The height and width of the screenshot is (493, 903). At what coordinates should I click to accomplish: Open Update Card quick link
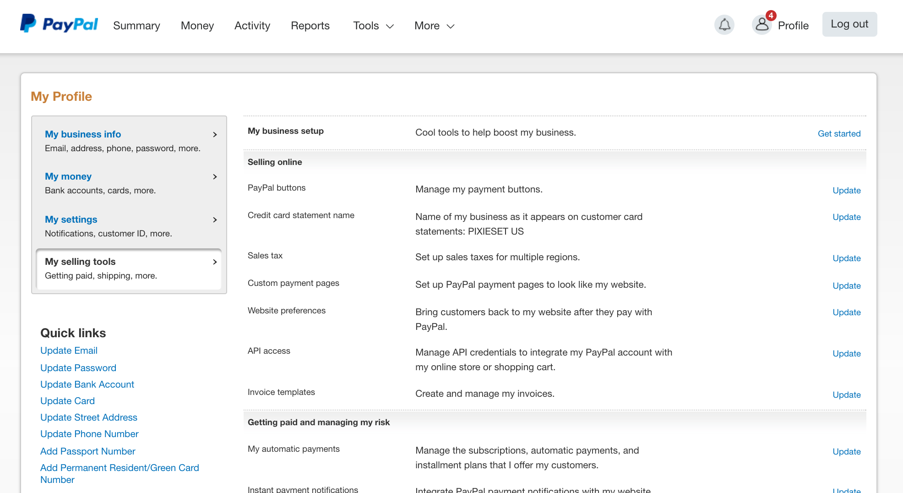click(x=67, y=401)
